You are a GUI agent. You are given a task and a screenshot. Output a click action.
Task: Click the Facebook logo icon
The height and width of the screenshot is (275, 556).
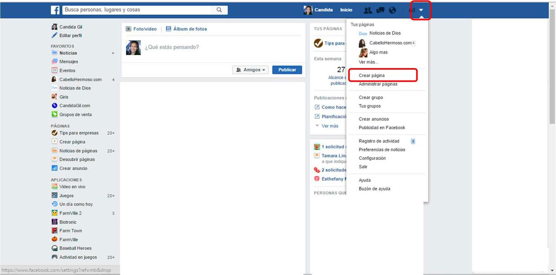pos(55,10)
